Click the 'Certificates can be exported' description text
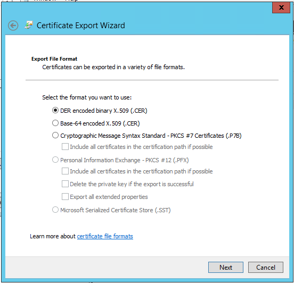The image size is (294, 283). 113,67
